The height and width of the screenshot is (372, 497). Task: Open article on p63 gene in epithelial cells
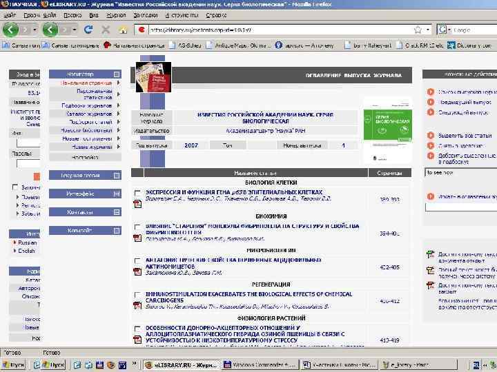tap(234, 192)
